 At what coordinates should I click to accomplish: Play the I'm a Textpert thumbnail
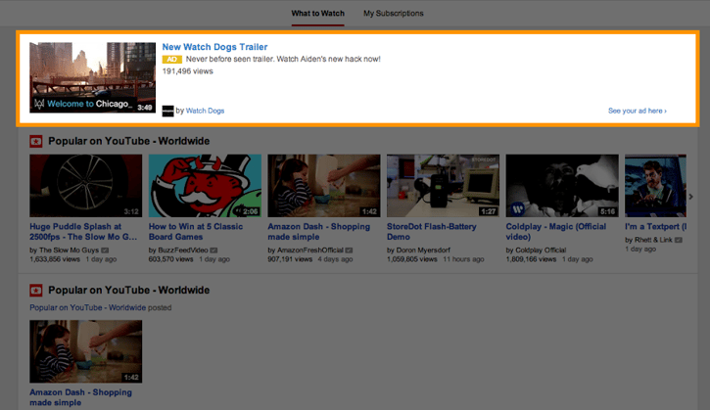point(655,186)
